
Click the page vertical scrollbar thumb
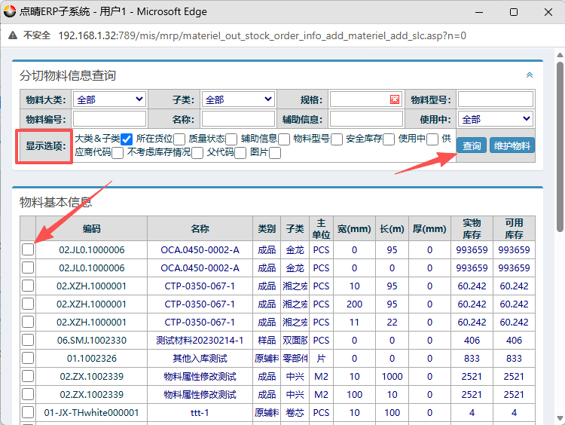[560, 146]
